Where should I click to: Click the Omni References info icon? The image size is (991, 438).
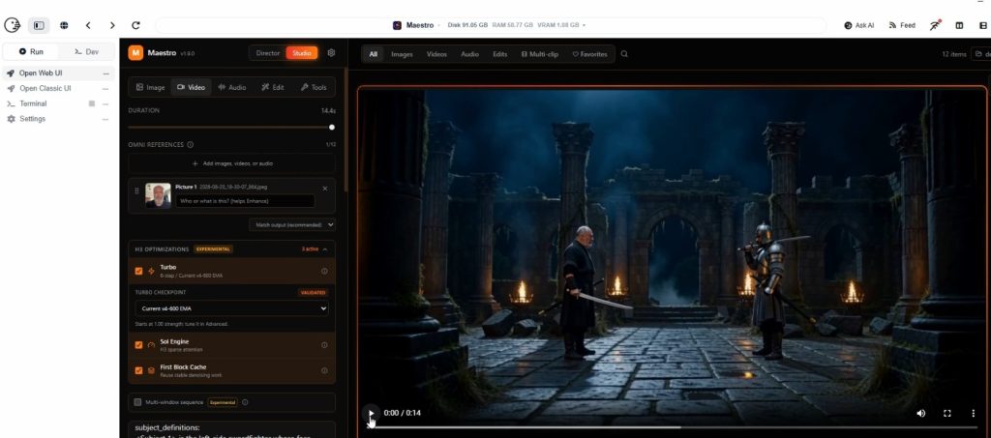(191, 144)
